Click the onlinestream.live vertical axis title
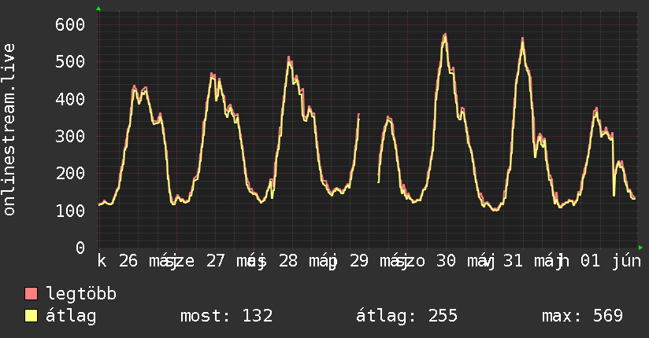The height and width of the screenshot is (338, 649). click(x=9, y=130)
